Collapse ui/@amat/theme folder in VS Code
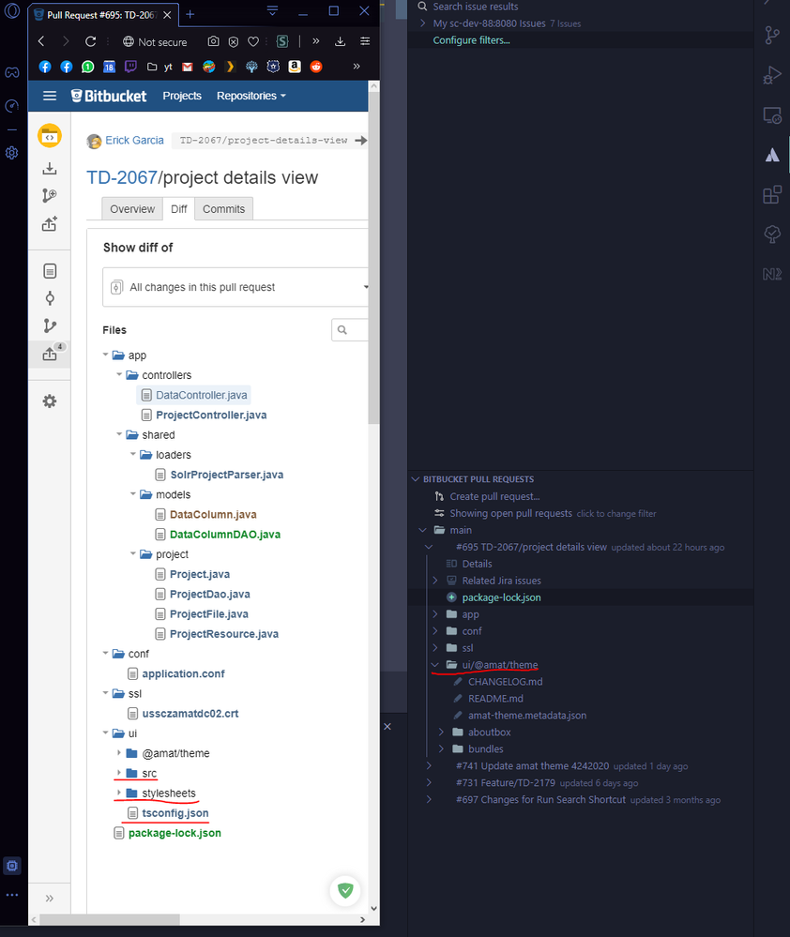790x937 pixels. (435, 664)
